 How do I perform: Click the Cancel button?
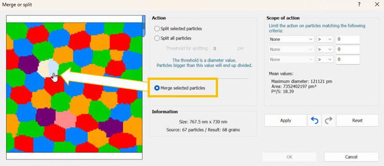pyautogui.click(x=351, y=157)
